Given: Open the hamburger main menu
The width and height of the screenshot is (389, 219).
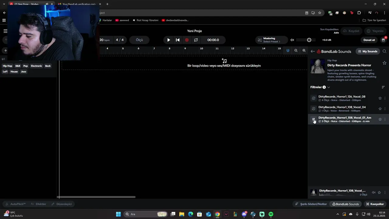Looking at the screenshot, I should coord(5,31).
